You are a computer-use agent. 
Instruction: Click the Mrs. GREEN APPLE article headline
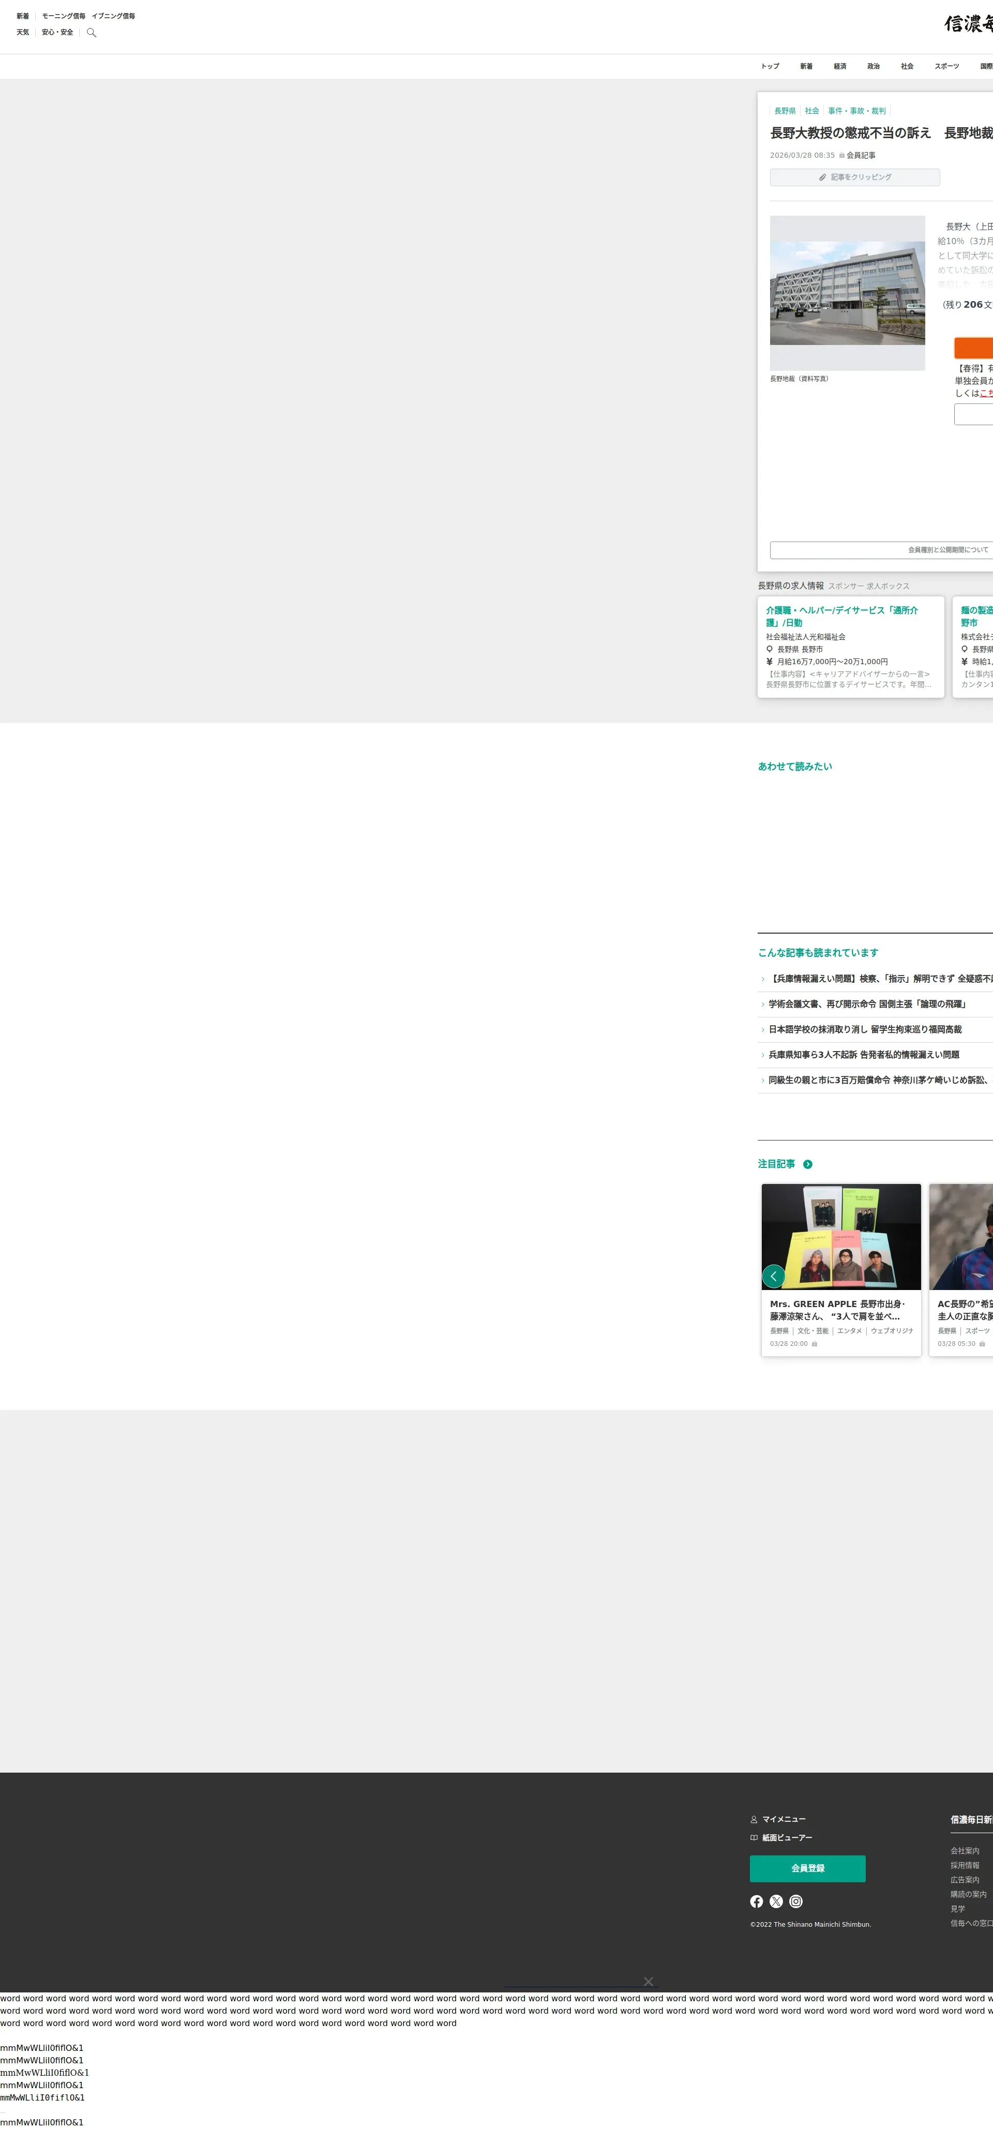837,1310
